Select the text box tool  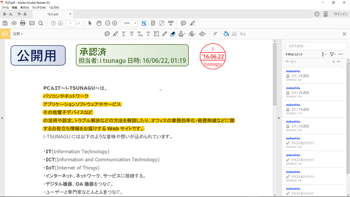coord(156,34)
